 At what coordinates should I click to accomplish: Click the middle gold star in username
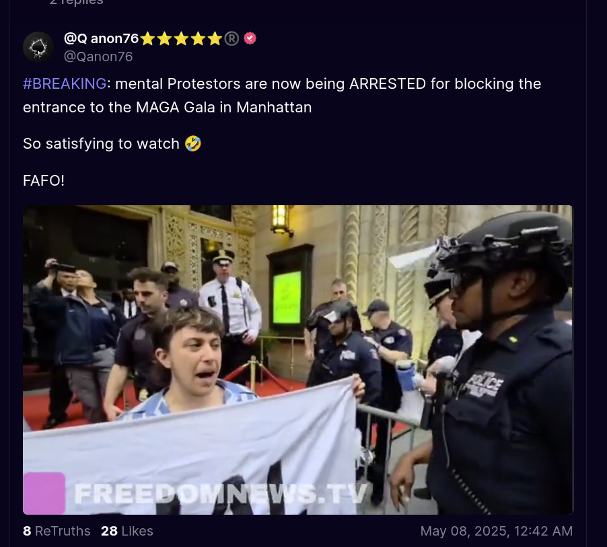[x=181, y=39]
